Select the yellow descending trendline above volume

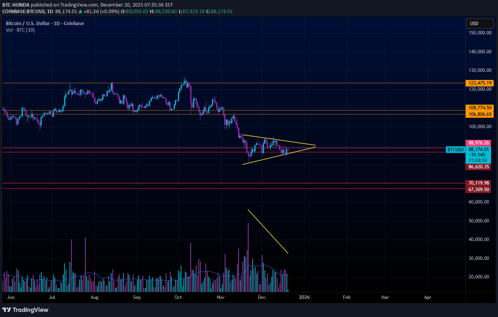[268, 232]
